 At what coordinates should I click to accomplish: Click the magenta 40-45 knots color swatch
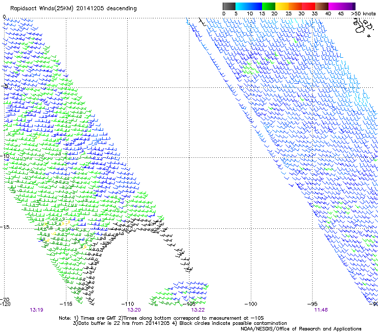335,6
